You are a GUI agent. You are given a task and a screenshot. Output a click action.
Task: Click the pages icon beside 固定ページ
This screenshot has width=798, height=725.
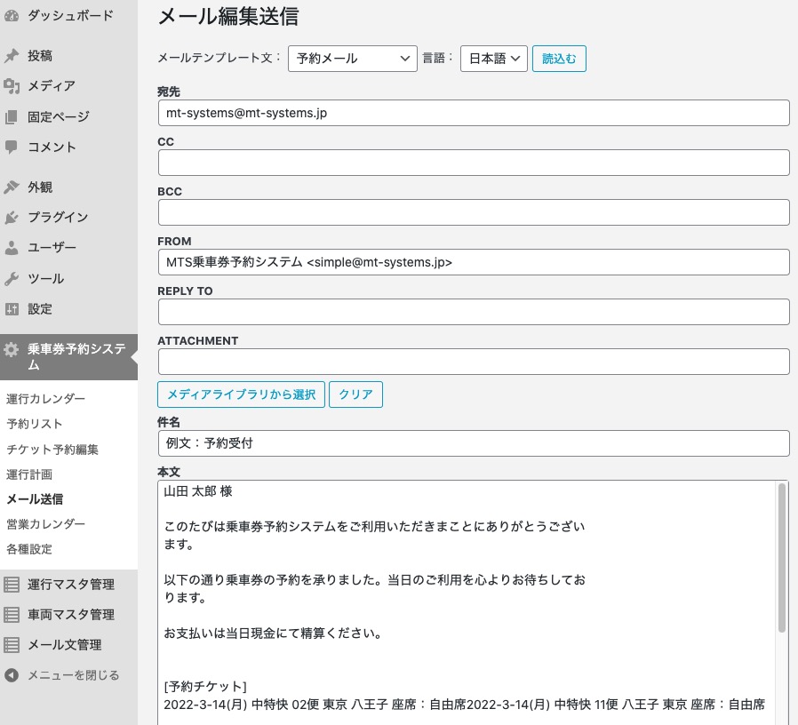tap(12, 117)
